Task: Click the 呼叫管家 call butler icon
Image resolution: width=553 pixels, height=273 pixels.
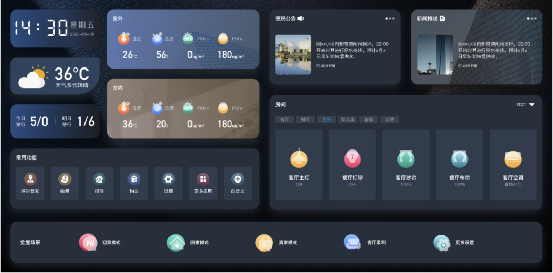Action: pos(30,179)
